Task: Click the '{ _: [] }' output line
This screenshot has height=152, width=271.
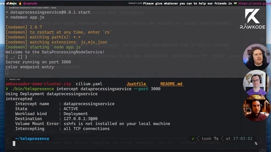Action: pos(17,57)
